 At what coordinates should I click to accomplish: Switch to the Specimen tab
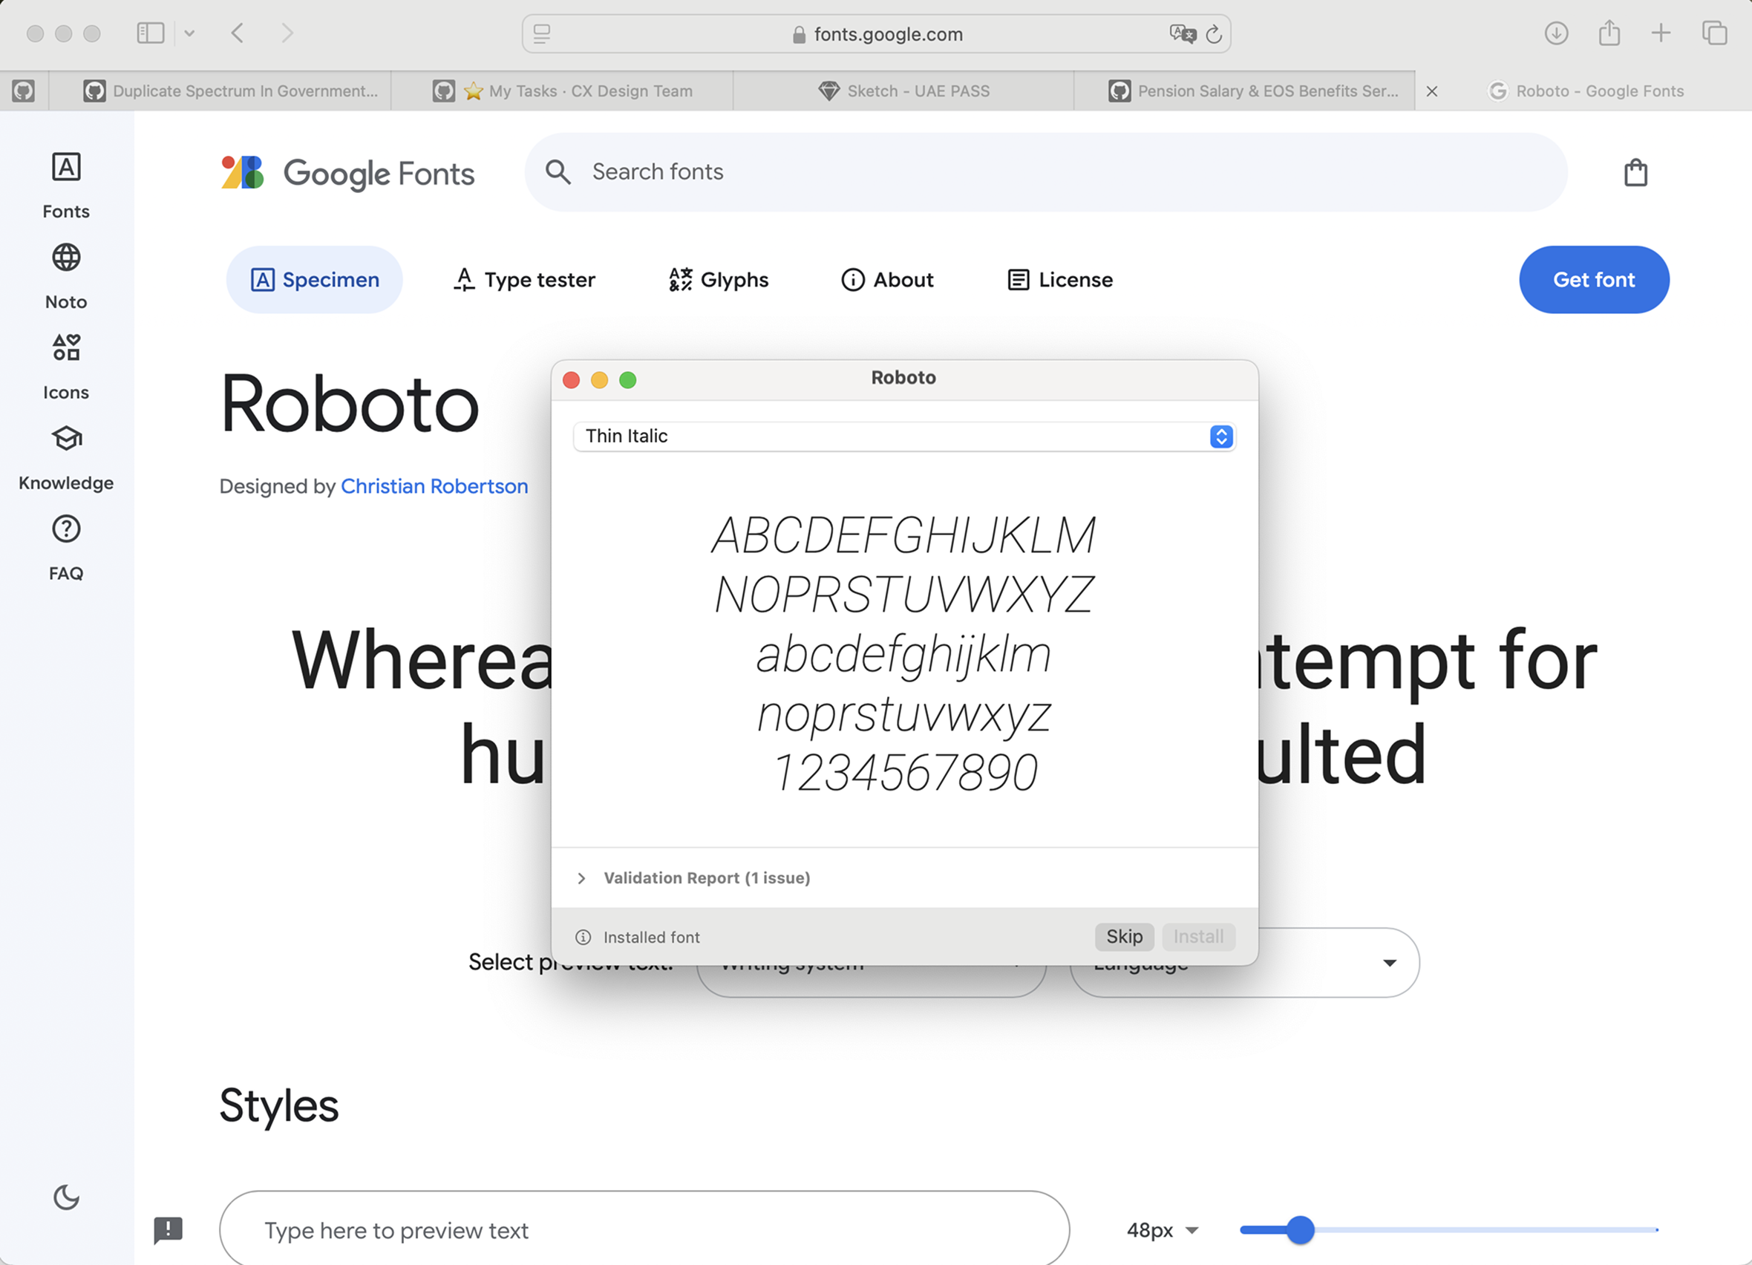coord(315,280)
